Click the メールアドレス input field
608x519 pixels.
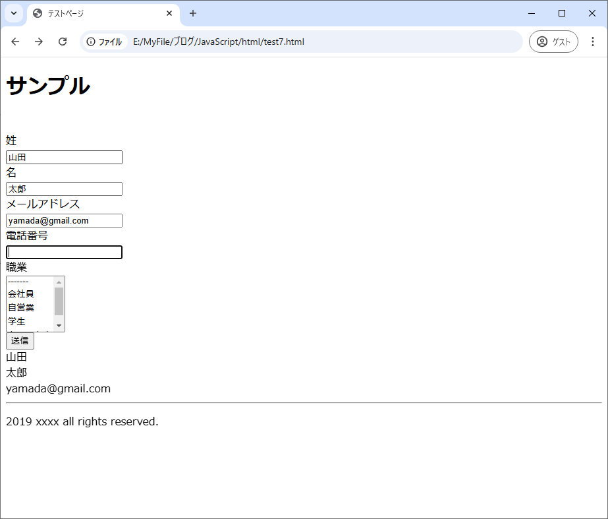[x=64, y=220]
